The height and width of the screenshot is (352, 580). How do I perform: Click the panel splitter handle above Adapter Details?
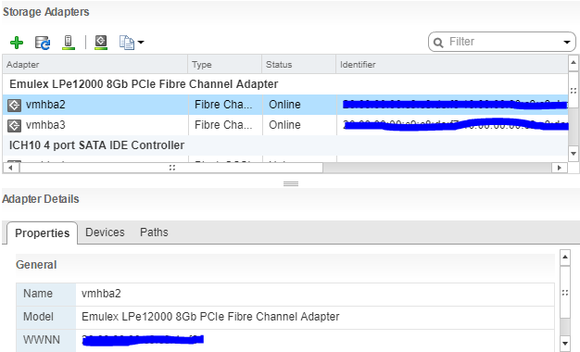[291, 183]
